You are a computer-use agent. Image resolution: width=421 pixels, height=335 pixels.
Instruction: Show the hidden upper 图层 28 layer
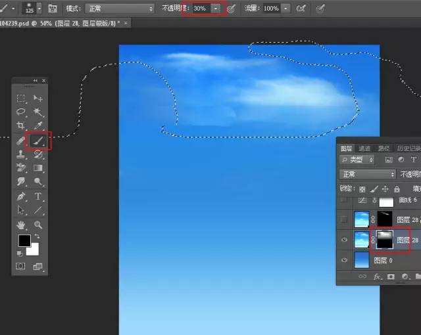point(344,220)
